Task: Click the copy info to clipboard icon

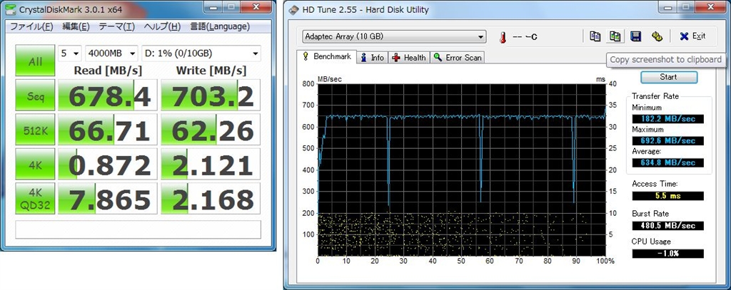Action: click(x=595, y=36)
